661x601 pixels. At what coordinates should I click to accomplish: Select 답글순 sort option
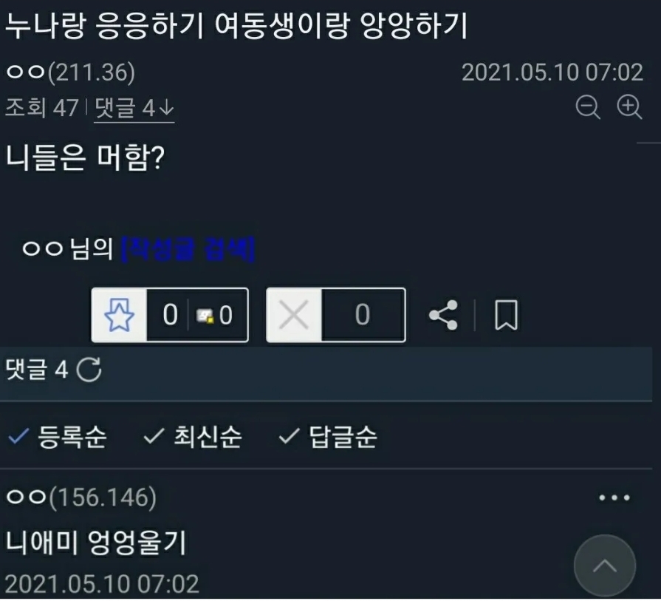pos(328,436)
